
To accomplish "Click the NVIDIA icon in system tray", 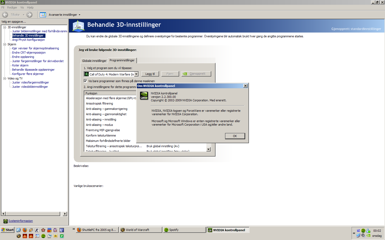I will pyautogui.click(x=368, y=235).
